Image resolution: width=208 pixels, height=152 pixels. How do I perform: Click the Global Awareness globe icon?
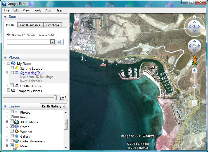[17, 141]
